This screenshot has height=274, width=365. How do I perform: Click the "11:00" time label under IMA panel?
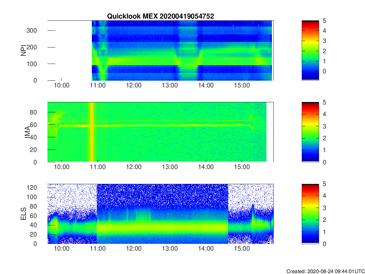[98, 167]
